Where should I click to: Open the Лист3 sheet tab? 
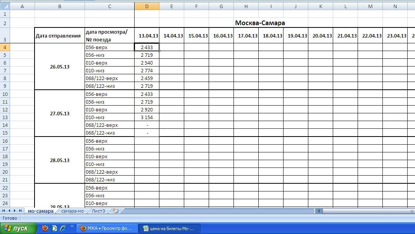coord(99,211)
